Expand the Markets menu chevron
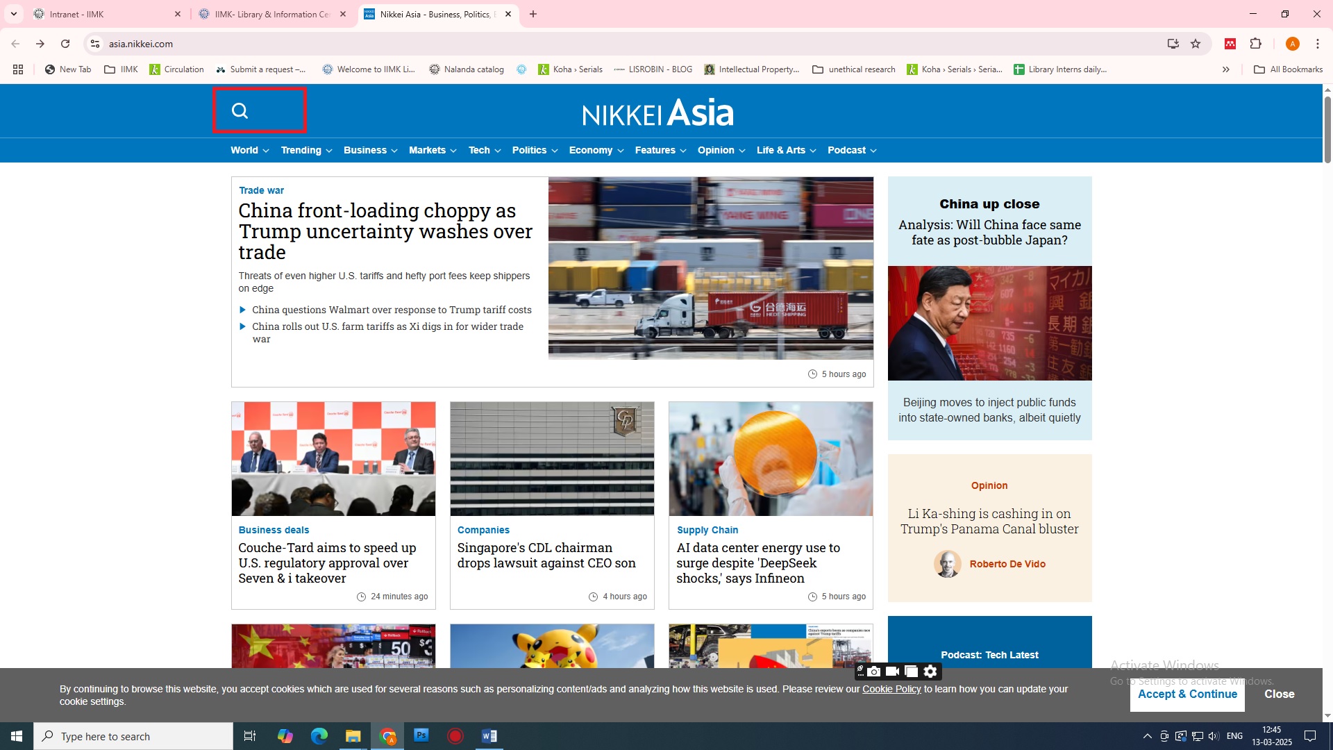Screen dimensions: 1333x750 [453, 151]
